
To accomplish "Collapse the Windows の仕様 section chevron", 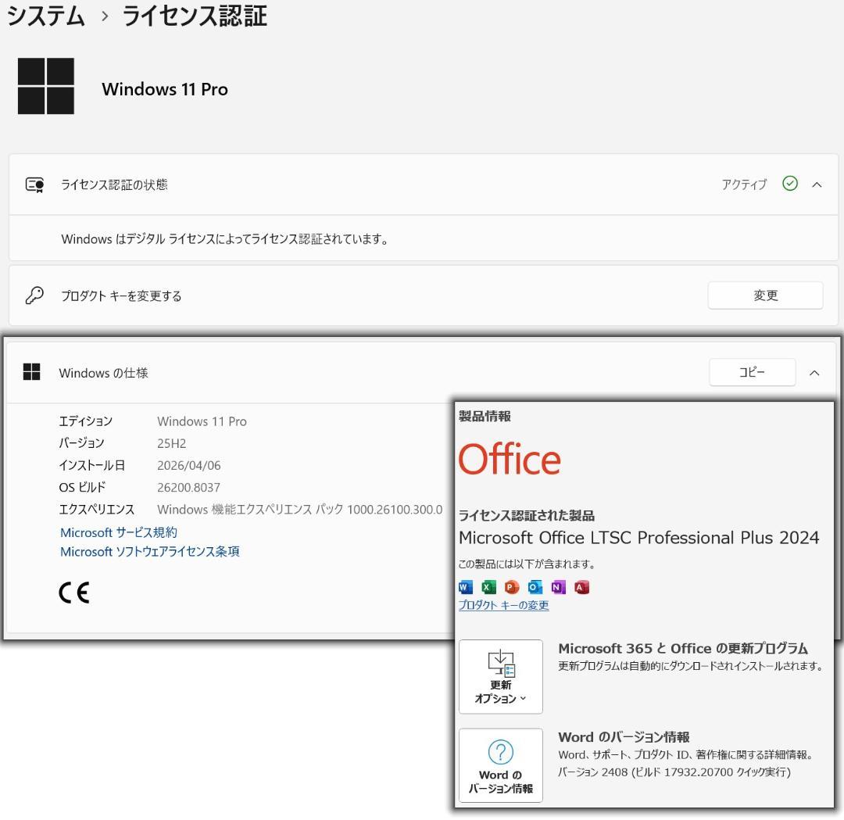I will pyautogui.click(x=814, y=373).
